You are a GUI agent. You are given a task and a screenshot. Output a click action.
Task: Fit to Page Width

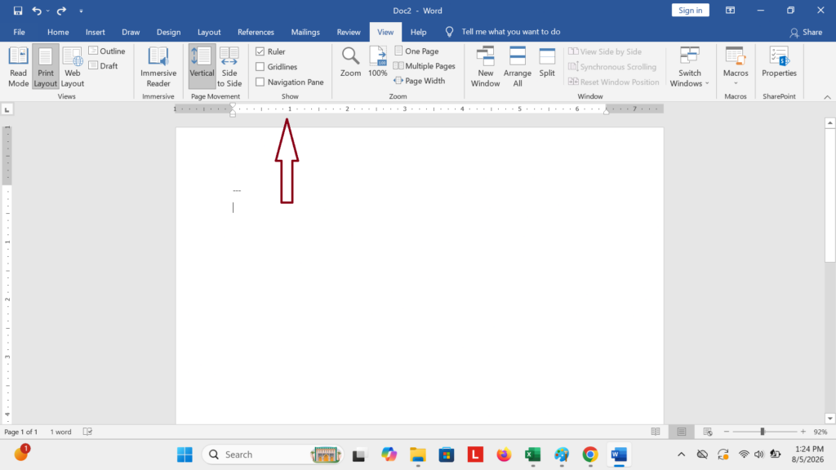420,81
